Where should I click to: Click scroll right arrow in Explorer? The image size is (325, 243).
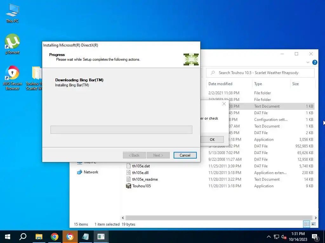[315, 218]
